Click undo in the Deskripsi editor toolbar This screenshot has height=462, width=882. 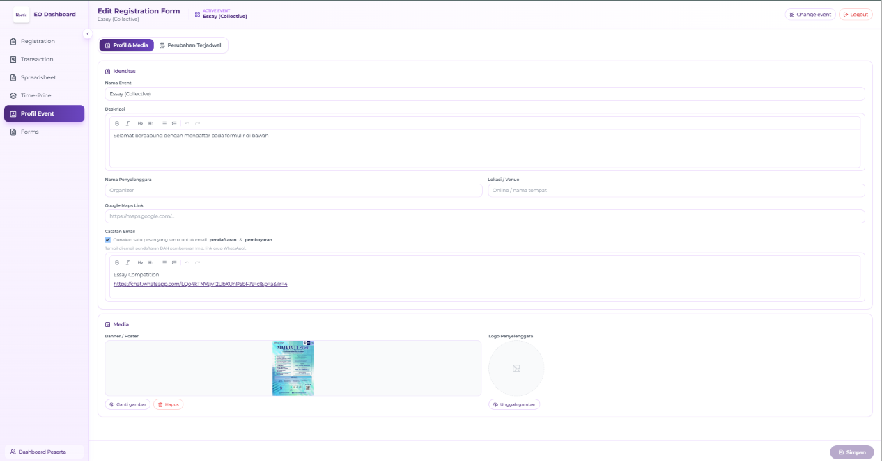click(x=187, y=123)
